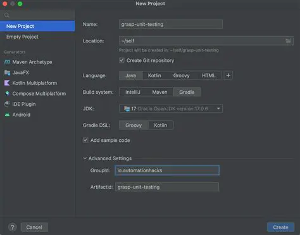Select HTML as the language
Viewport: 300px width, 235px height.
pyautogui.click(x=209, y=75)
